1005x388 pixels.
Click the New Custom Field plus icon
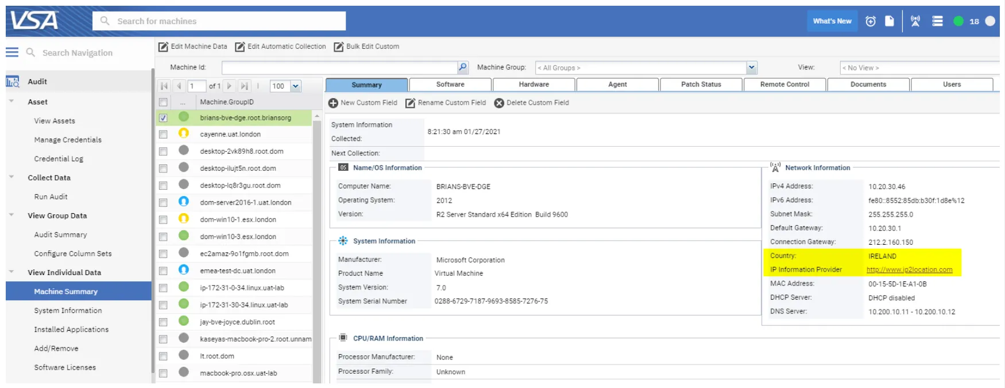(333, 103)
